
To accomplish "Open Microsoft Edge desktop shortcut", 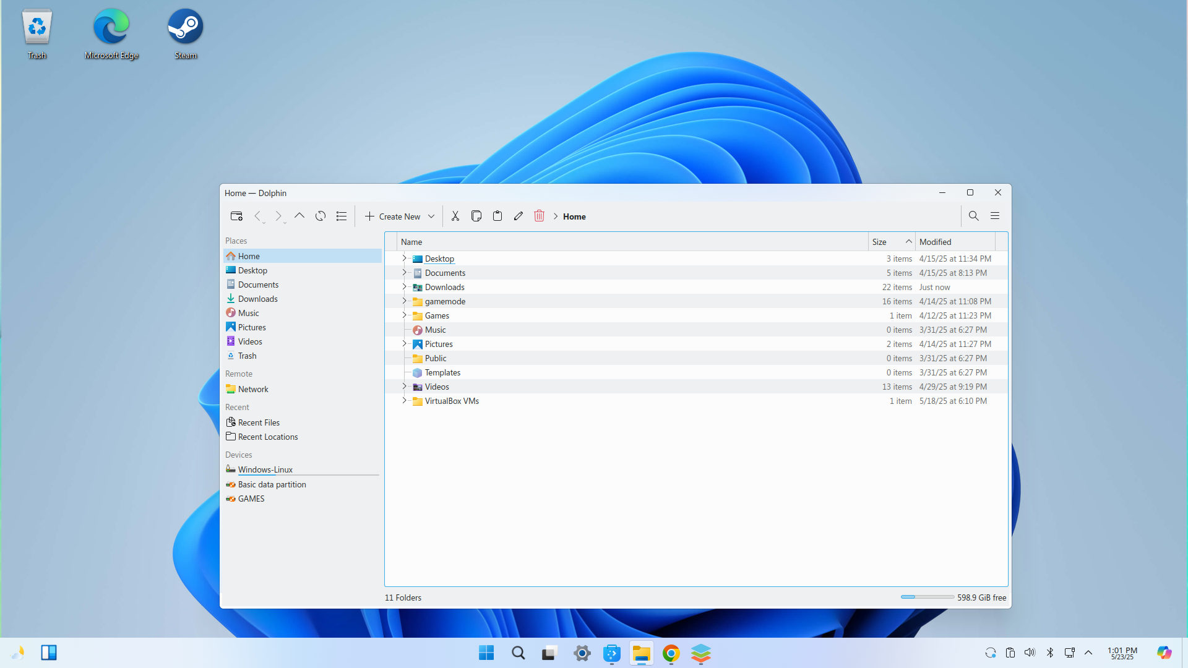I will tap(111, 34).
